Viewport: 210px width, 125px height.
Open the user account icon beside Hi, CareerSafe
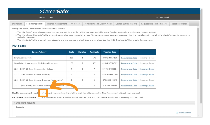(168, 17)
